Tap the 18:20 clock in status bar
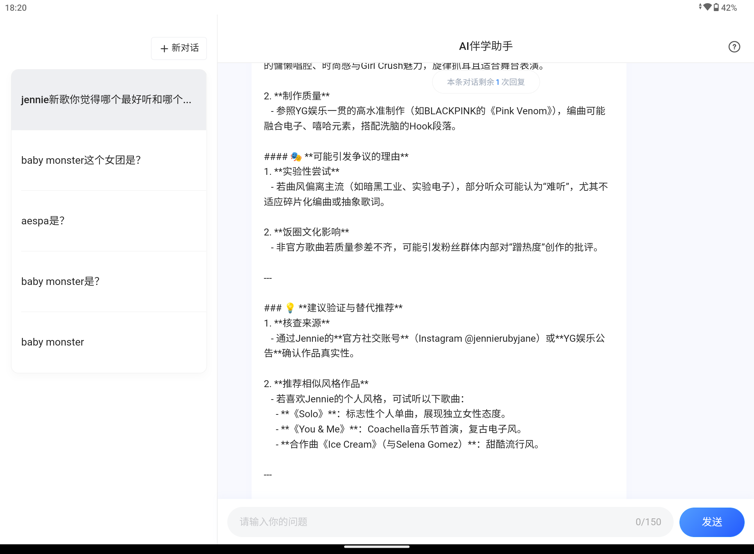754x554 pixels. pos(16,8)
